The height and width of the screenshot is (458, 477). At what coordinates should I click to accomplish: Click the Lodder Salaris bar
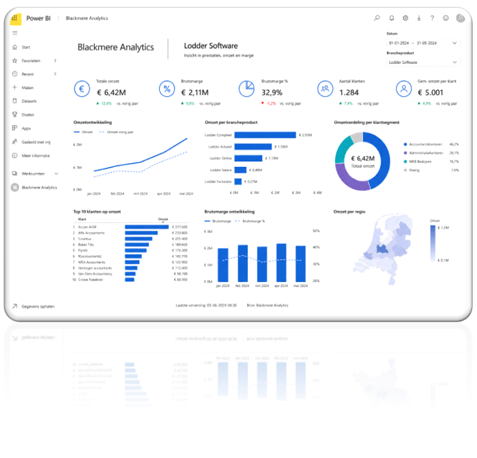pos(240,170)
